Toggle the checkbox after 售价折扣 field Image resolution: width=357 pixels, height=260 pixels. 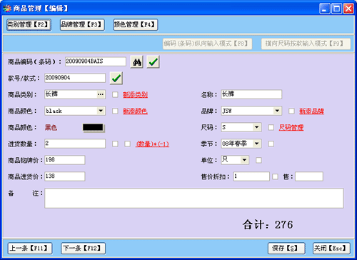point(275,176)
